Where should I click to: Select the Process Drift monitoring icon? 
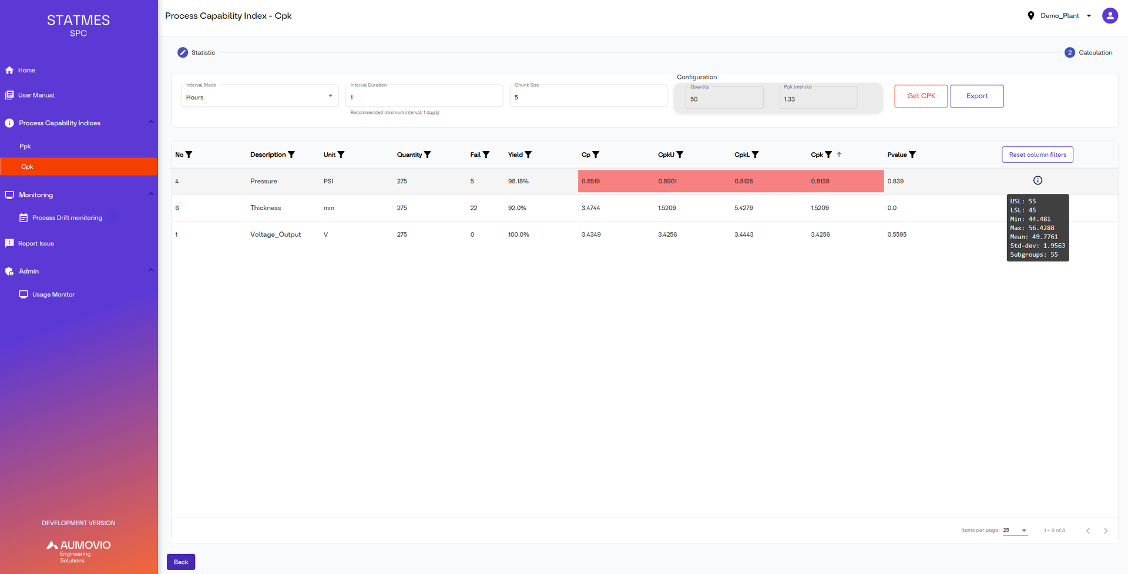[x=23, y=217]
